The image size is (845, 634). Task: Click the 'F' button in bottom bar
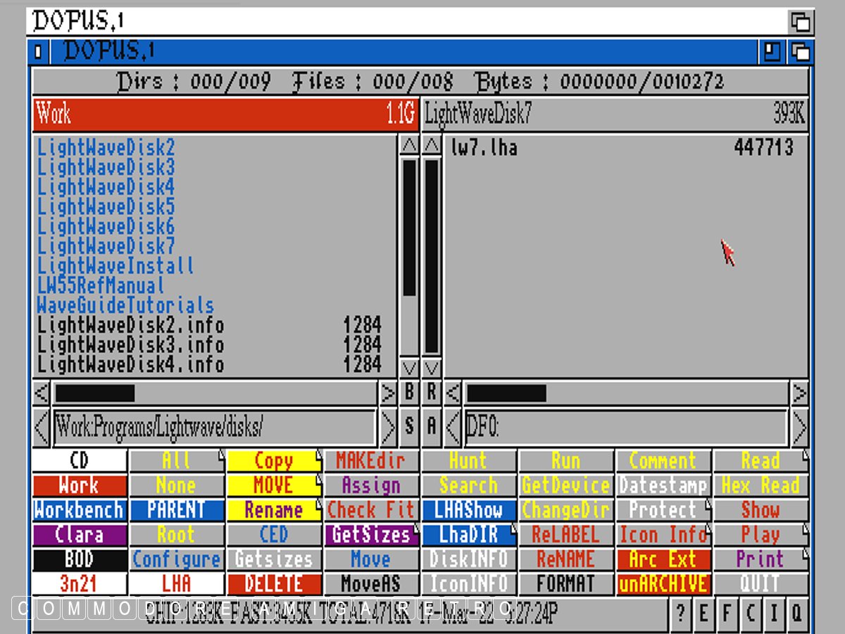click(x=726, y=614)
